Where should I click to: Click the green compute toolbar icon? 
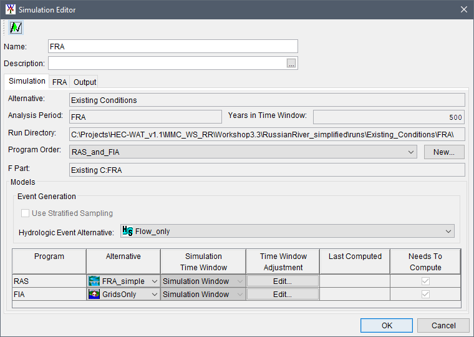tap(16, 28)
